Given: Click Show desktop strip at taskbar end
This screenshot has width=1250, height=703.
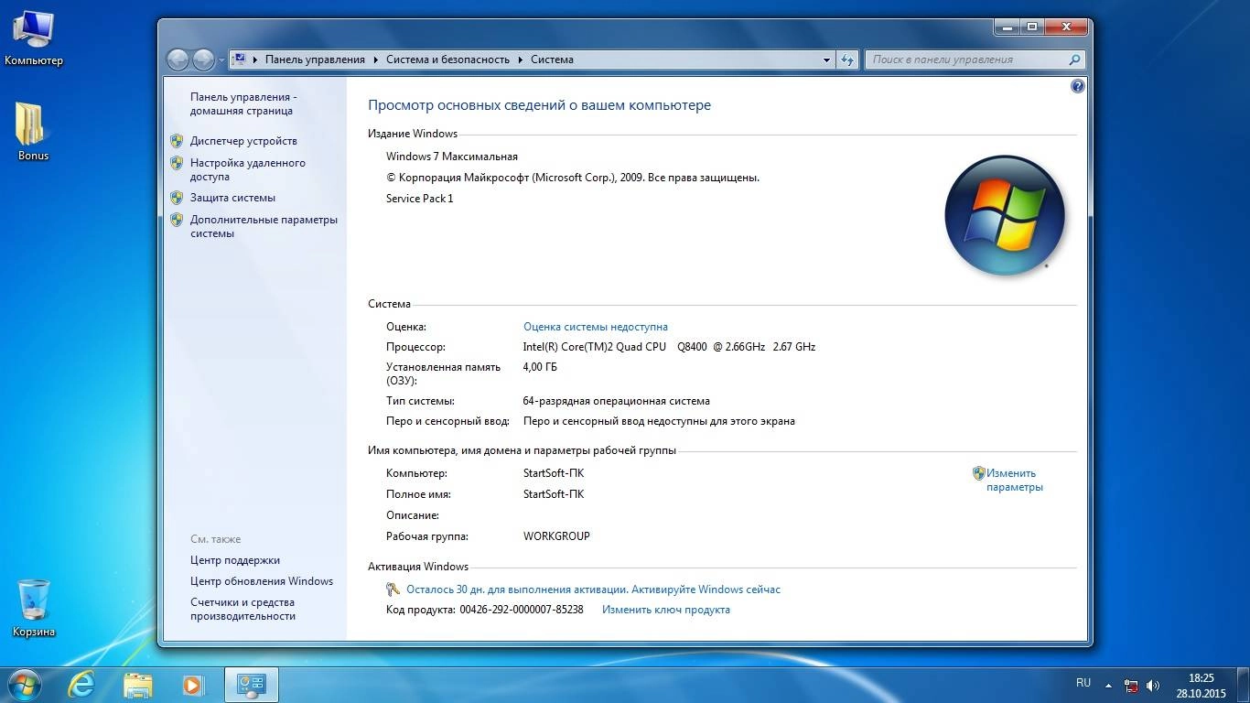Looking at the screenshot, I should tap(1243, 685).
